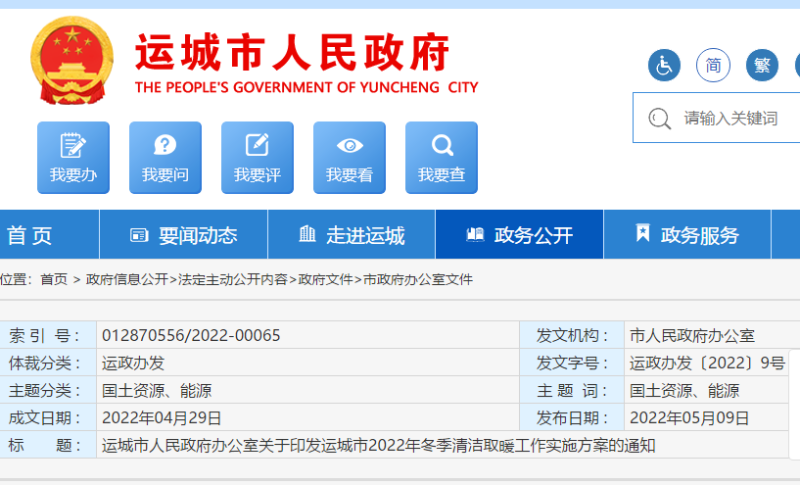The width and height of the screenshot is (800, 485).
Task: Click breadcrumb link 政府文件
Action: pyautogui.click(x=325, y=279)
